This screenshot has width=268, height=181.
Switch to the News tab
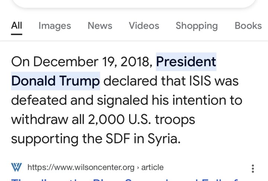100,26
